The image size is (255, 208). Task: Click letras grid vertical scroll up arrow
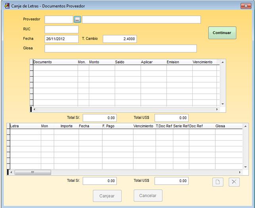coord(245,126)
